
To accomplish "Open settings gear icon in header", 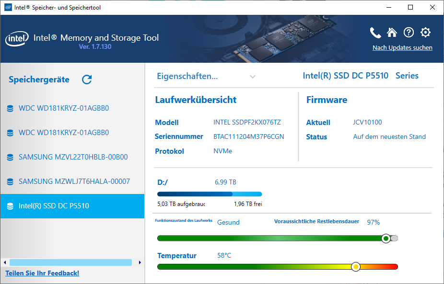I will pyautogui.click(x=425, y=33).
